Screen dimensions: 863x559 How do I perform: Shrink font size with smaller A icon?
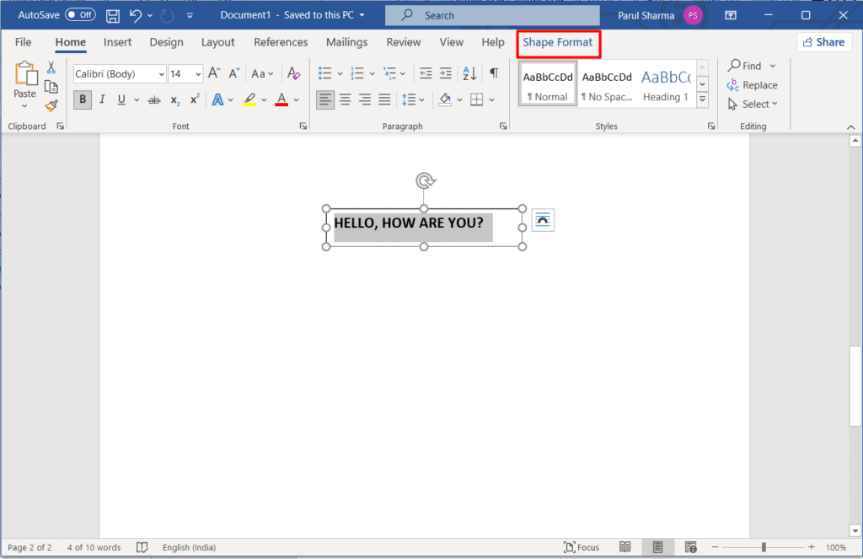click(234, 73)
